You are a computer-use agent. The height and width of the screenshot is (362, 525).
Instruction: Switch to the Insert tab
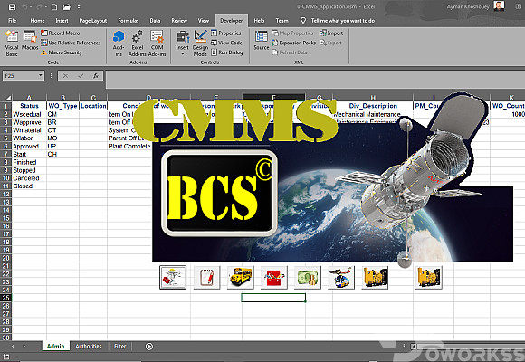(x=62, y=21)
